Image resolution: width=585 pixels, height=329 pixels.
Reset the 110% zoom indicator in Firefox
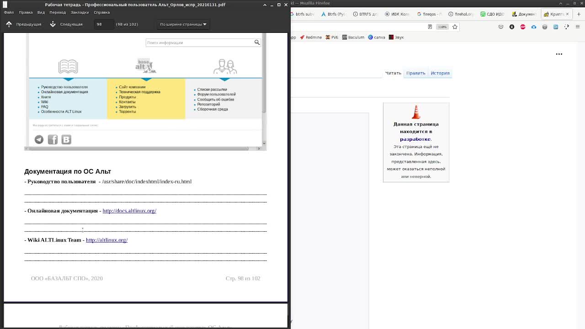coord(442,27)
